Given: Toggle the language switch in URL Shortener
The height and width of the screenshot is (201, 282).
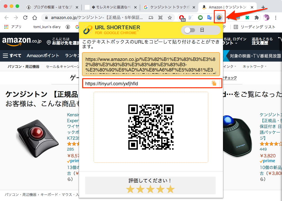Looking at the screenshot, I should [x=190, y=30].
